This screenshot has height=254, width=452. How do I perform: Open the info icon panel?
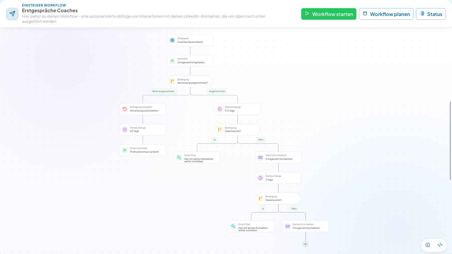coord(428,245)
